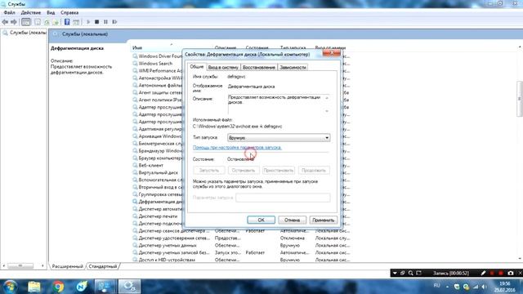Click the Применить button

tap(324, 220)
